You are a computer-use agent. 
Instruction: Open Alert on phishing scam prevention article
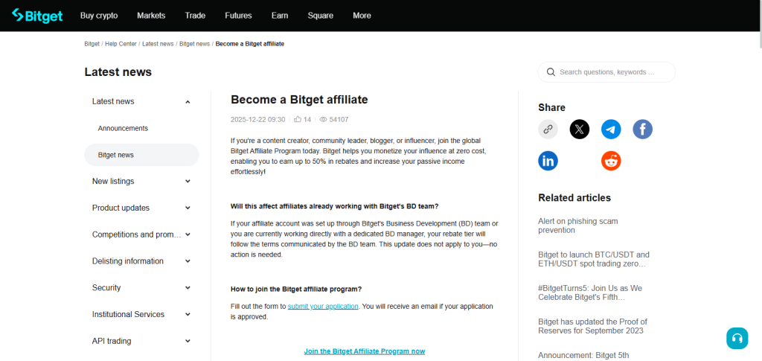tap(578, 226)
